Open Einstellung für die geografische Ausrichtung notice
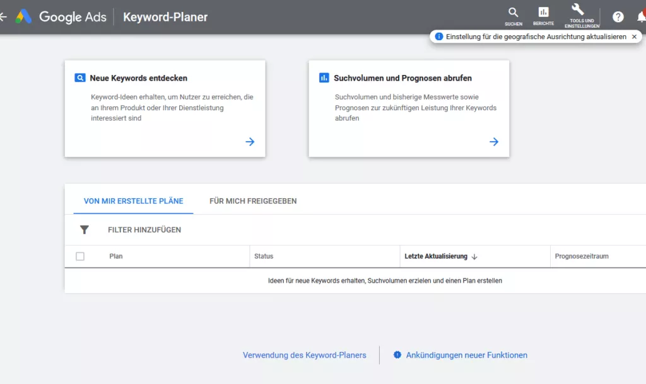This screenshot has width=646, height=384. (x=536, y=37)
